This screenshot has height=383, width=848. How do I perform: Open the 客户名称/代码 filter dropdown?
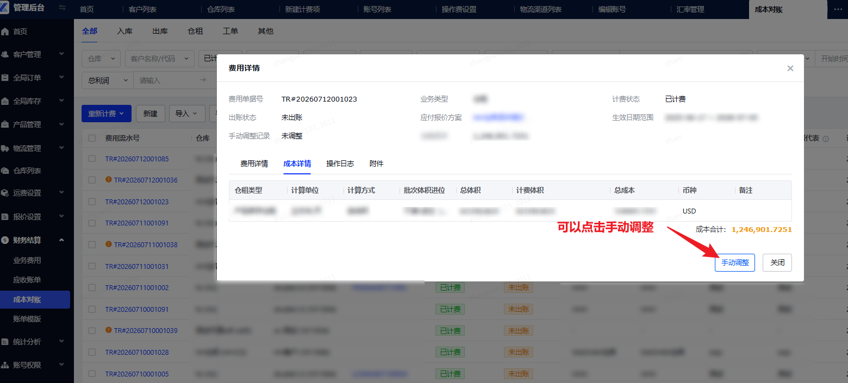click(x=159, y=59)
